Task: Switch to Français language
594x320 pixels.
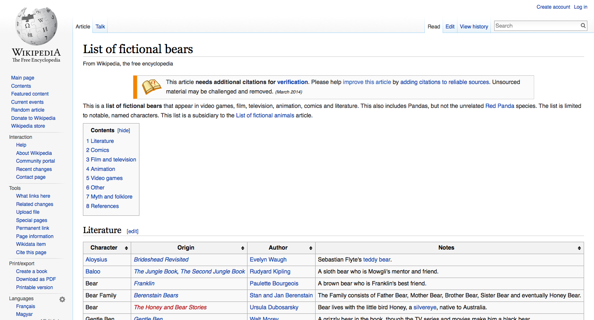Action: point(26,306)
